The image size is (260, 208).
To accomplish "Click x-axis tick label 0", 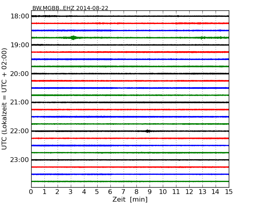I will click(31, 192).
